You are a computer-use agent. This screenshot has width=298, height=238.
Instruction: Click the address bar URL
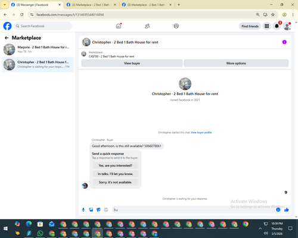point(70,15)
